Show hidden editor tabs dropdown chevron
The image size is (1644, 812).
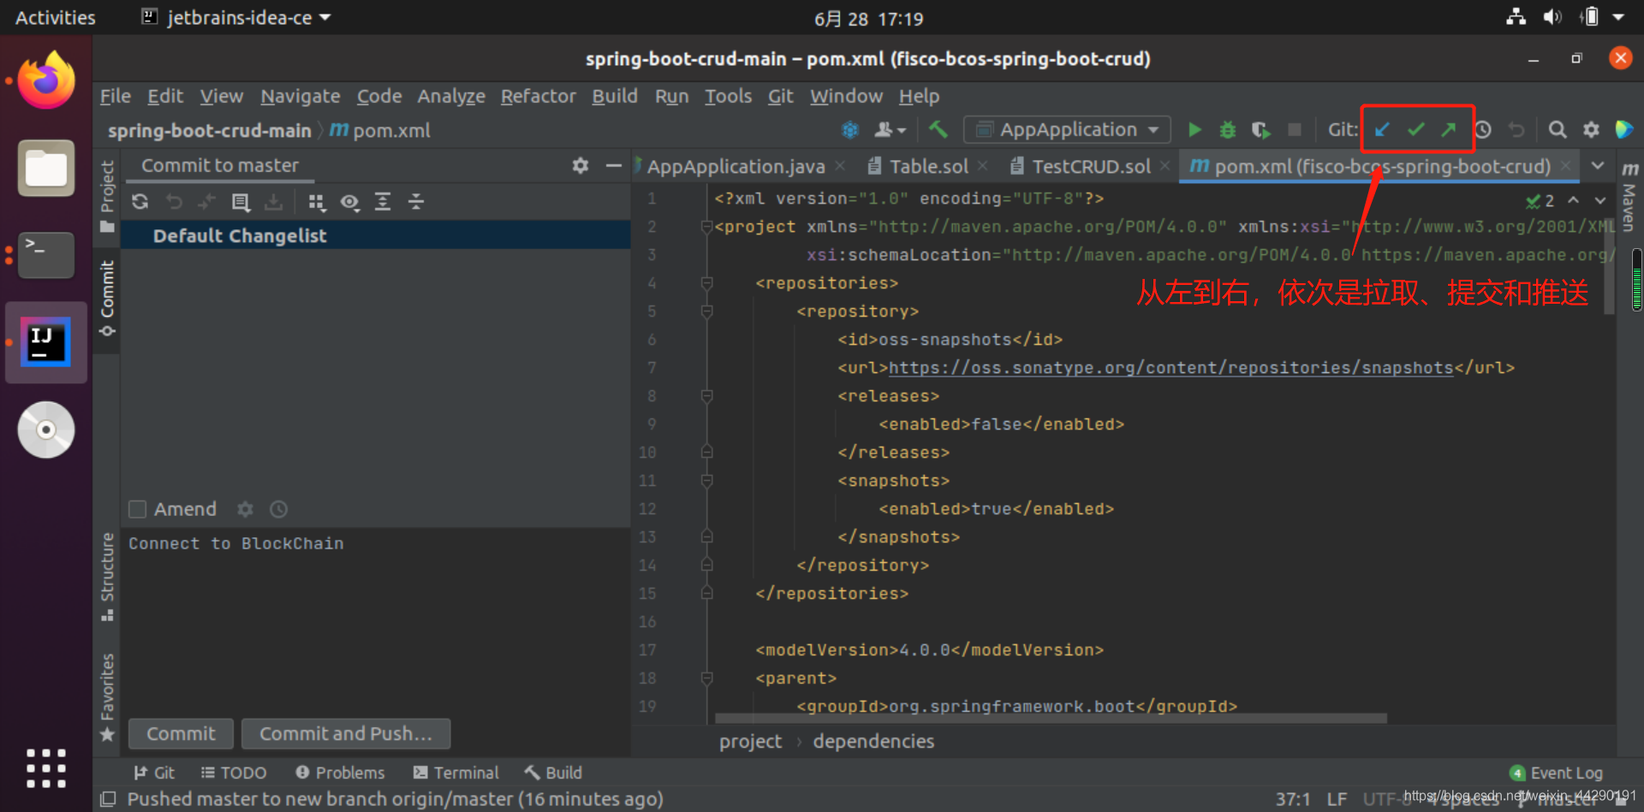pos(1598,165)
